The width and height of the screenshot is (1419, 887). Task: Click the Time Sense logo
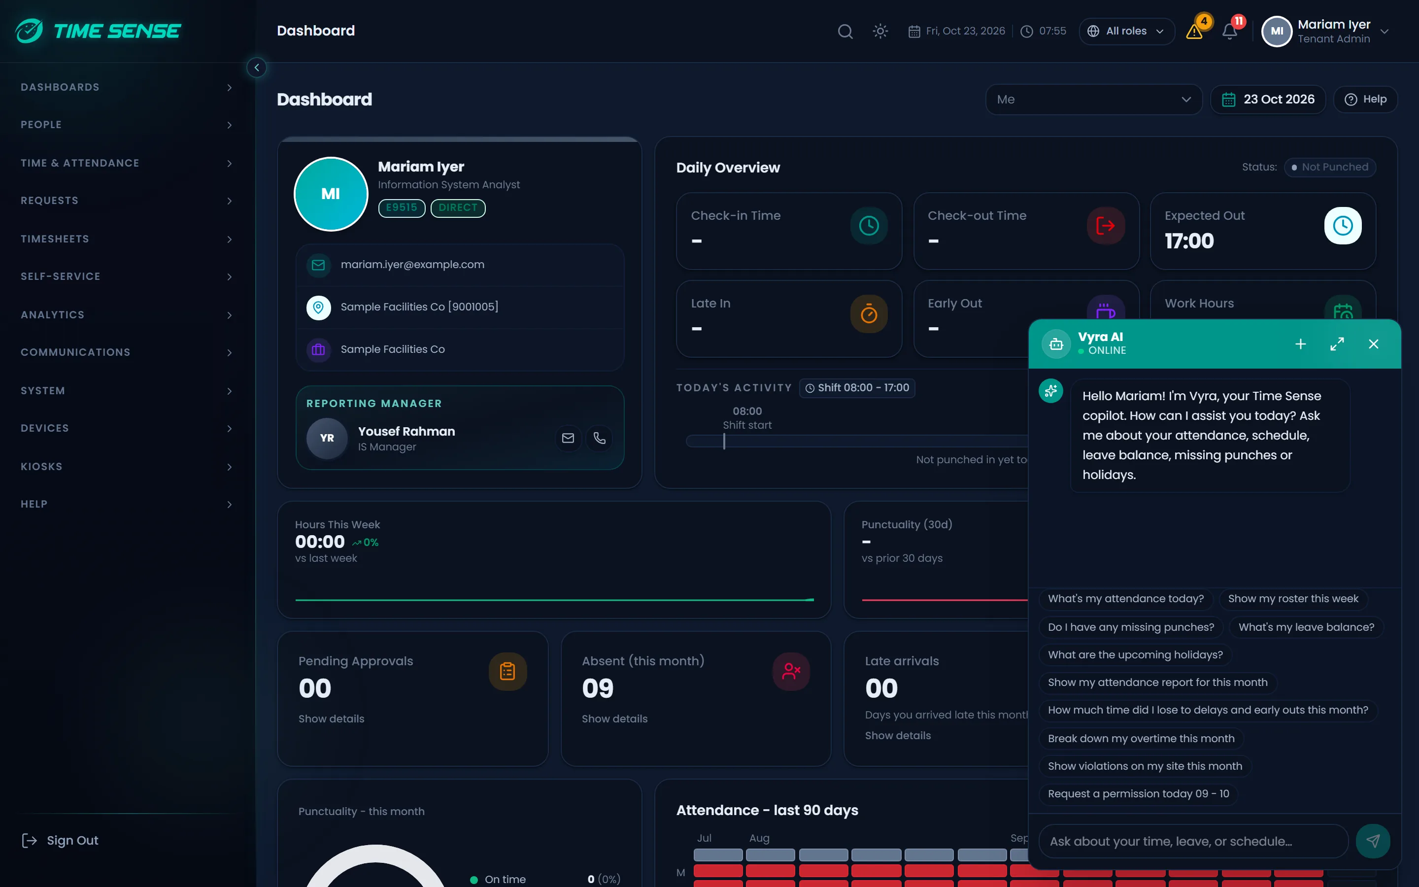coord(99,31)
